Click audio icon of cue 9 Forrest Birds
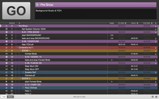The image size is (159, 99). (x=6, y=54)
